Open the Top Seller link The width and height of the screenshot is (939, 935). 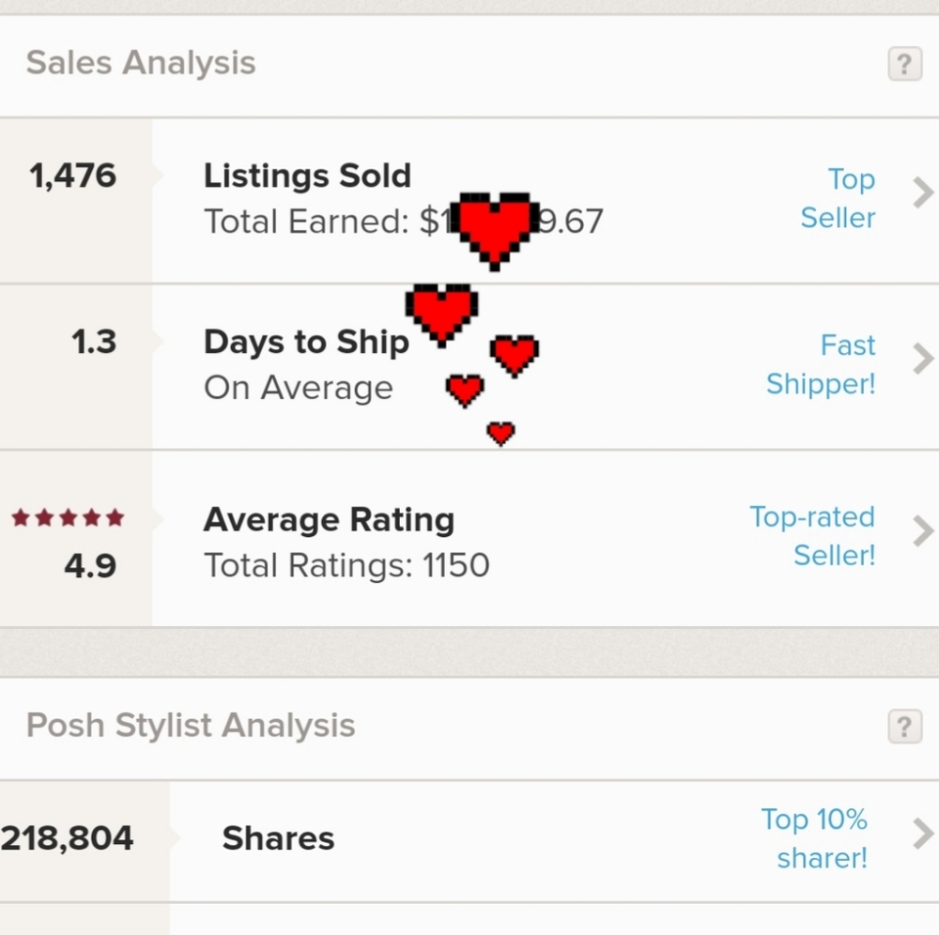838,198
